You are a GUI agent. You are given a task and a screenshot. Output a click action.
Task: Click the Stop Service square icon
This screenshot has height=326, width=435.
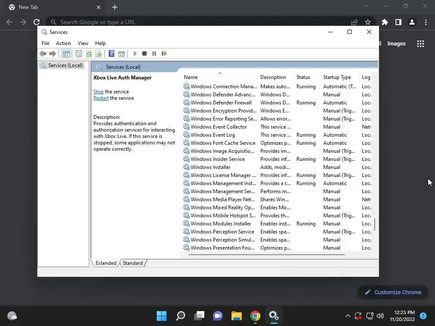click(x=144, y=53)
